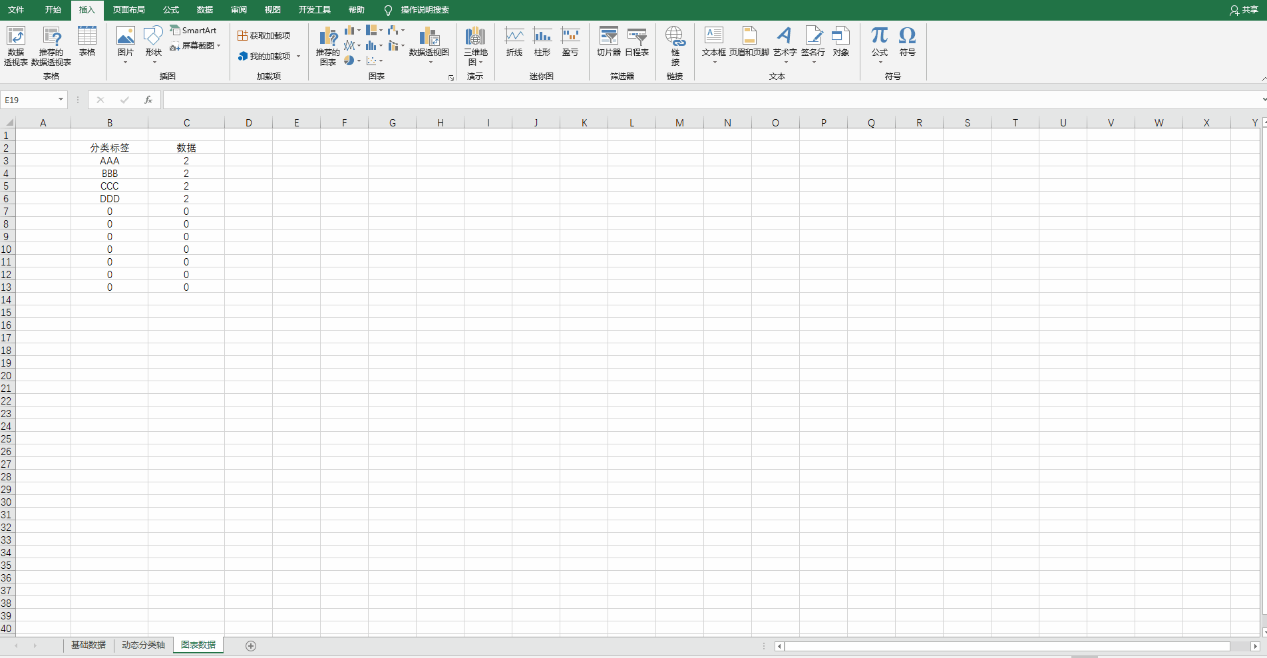Insert an Object (对象)
The image size is (1267, 658).
tap(841, 41)
